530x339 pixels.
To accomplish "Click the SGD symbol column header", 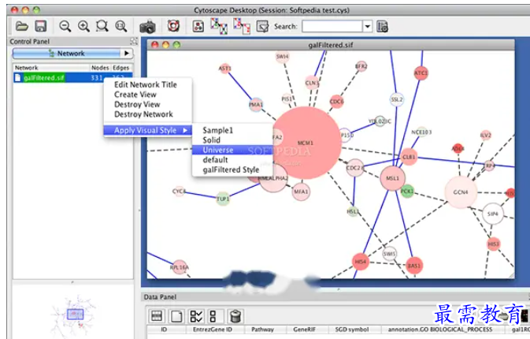I will point(351,330).
